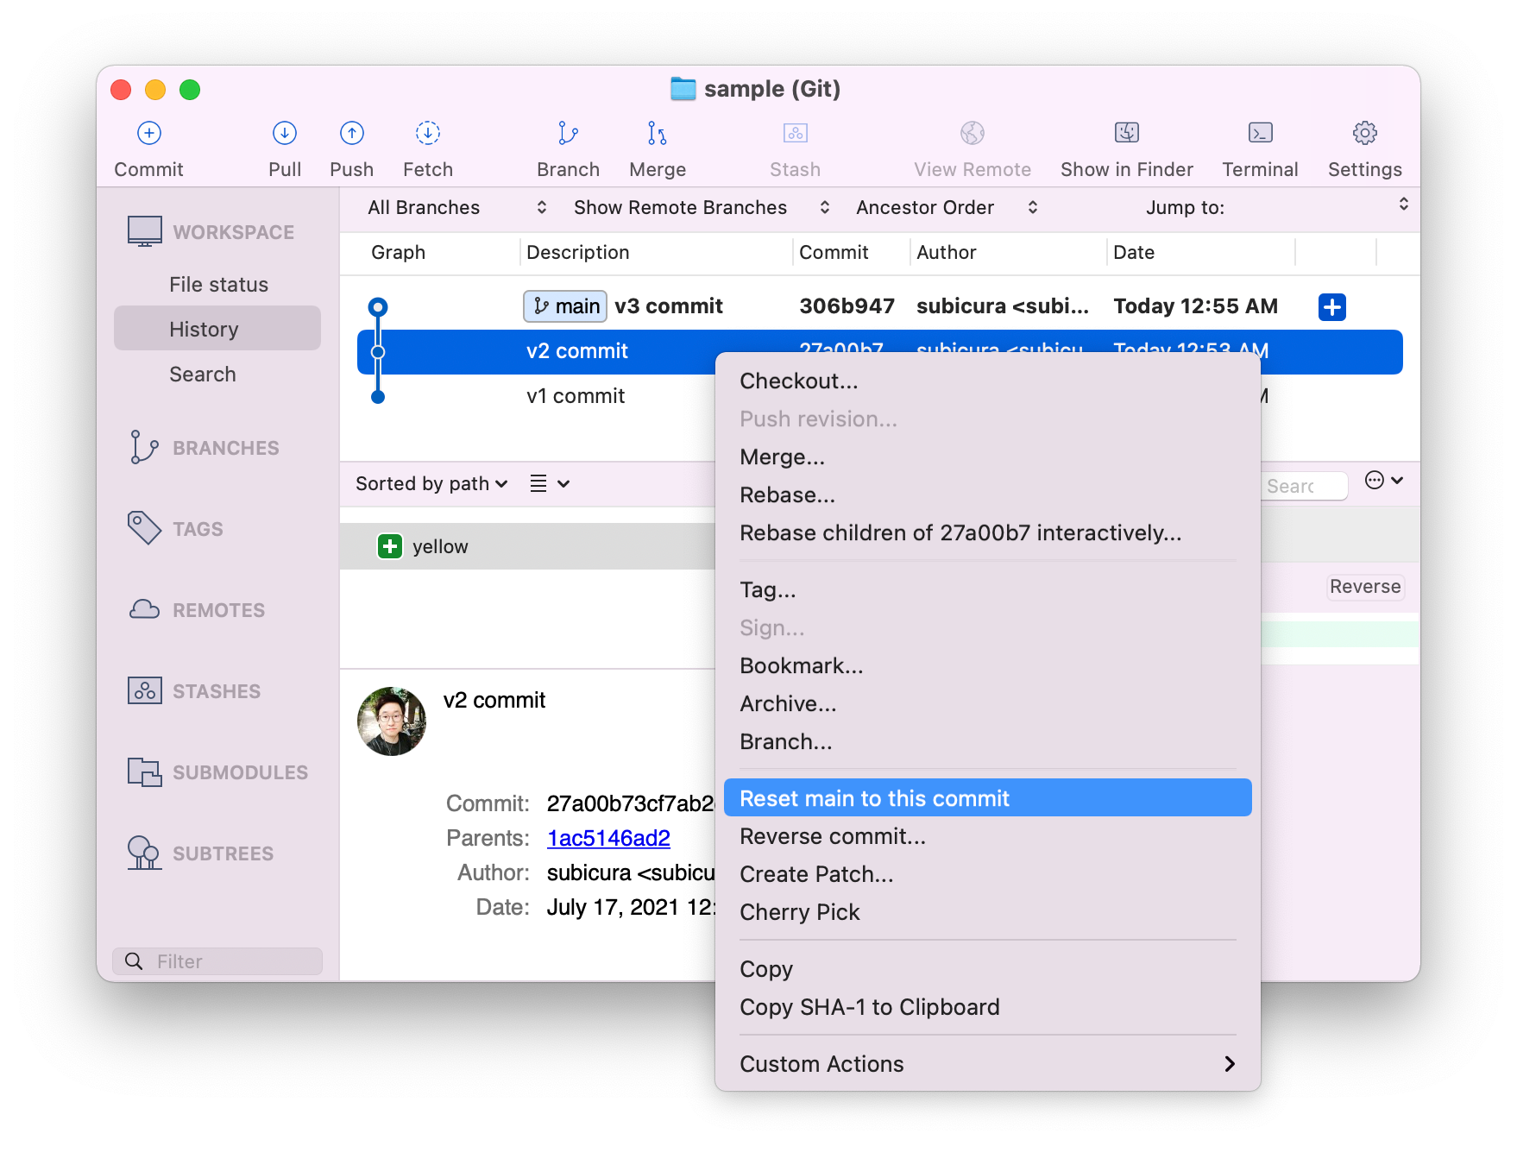
Task: Click the Reverse button
Action: 1365,587
